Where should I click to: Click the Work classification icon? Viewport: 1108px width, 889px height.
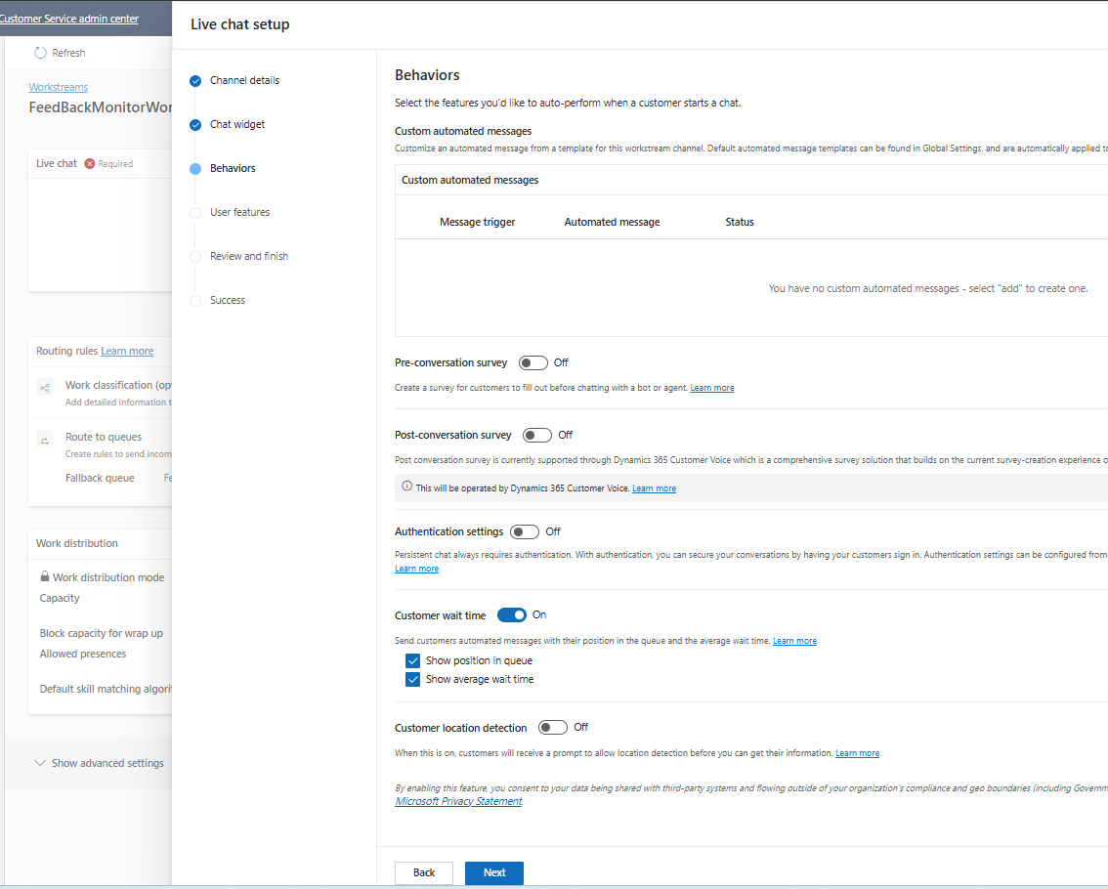(x=45, y=388)
